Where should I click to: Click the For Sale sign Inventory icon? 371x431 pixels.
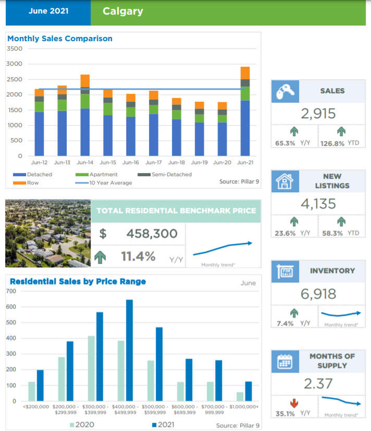click(285, 271)
